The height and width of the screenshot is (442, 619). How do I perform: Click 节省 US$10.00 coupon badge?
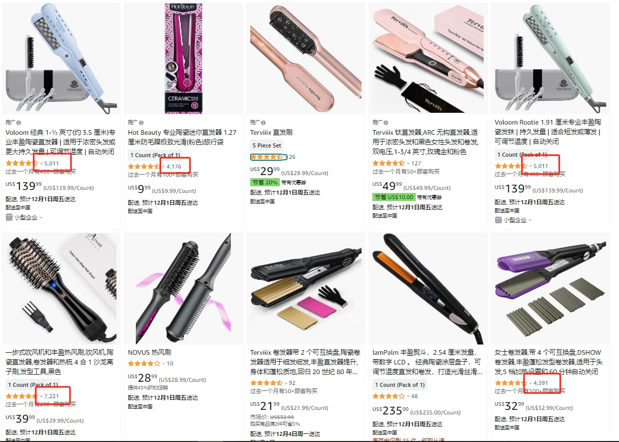pos(394,197)
